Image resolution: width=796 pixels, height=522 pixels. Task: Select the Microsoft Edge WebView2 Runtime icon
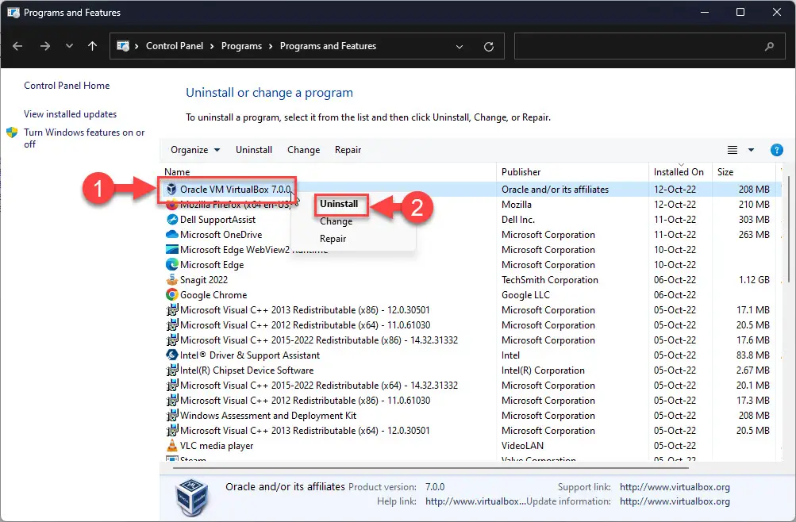tap(172, 250)
